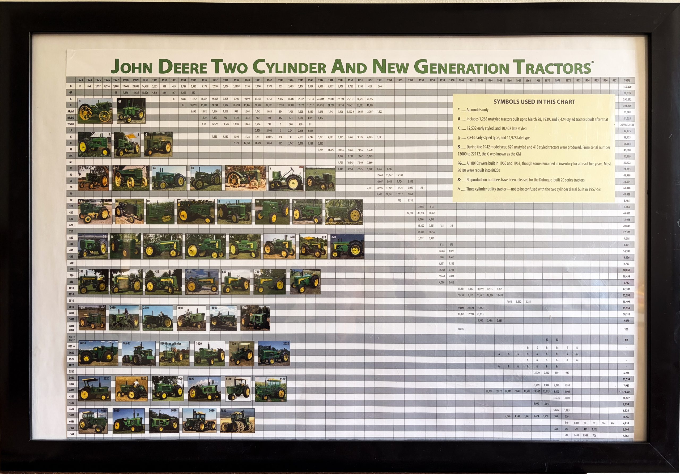Select the Model 630 tractor photo
680x474 pixels.
tap(235, 281)
